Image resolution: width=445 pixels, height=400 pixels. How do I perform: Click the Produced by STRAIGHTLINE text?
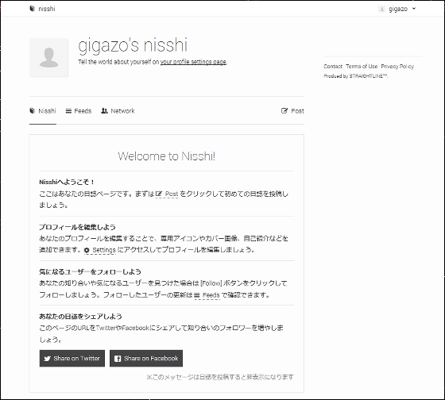coord(356,76)
